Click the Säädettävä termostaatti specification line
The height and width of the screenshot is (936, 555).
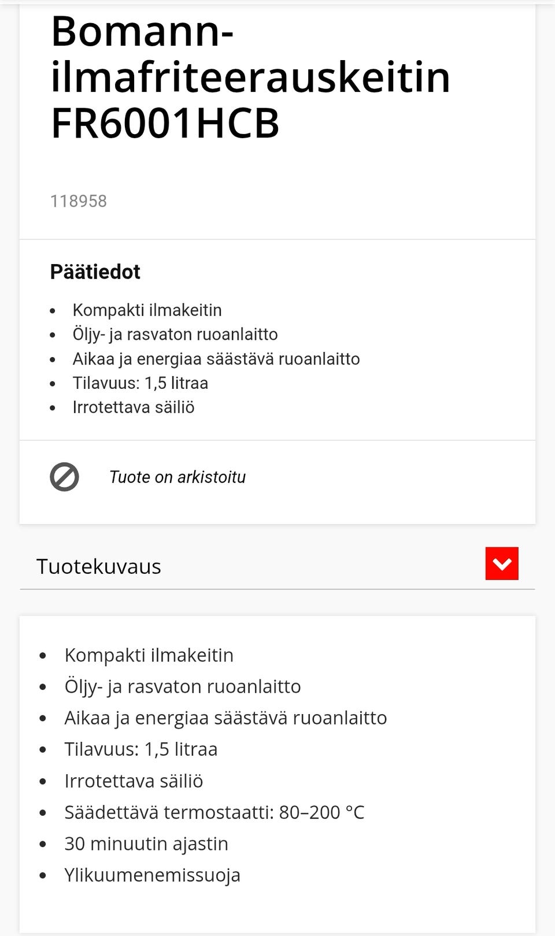coord(215,811)
